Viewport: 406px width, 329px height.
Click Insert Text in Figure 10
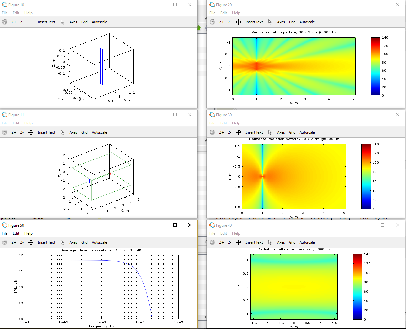(46, 22)
